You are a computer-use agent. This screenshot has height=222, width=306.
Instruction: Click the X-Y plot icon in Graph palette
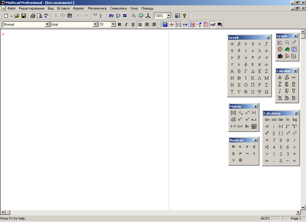(x=280, y=42)
